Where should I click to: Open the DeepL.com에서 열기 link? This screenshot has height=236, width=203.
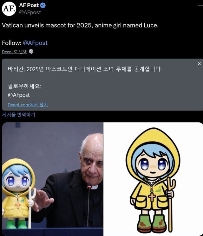(x=28, y=105)
